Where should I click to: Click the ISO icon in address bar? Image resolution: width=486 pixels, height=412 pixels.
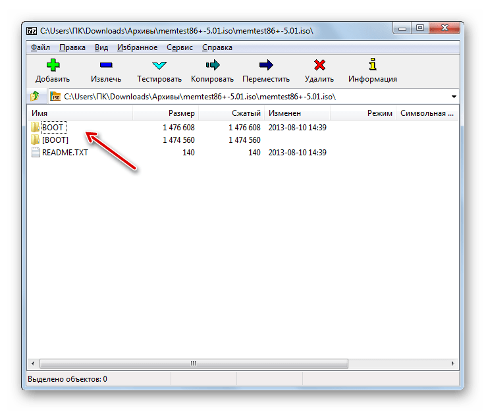coord(55,96)
